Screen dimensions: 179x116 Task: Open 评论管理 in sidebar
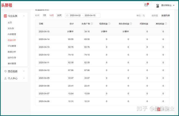tap(12, 46)
